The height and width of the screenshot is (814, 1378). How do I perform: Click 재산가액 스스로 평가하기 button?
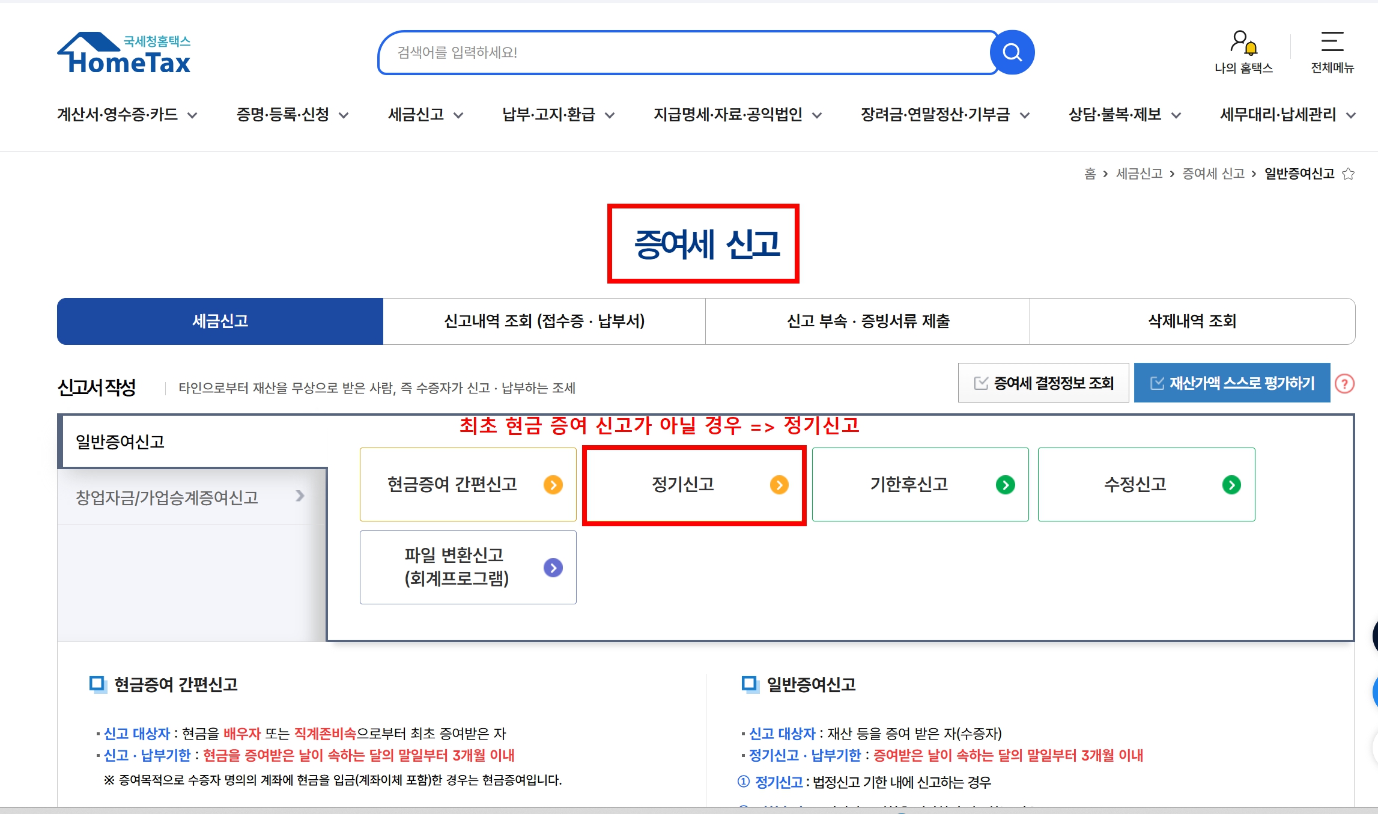(1231, 383)
